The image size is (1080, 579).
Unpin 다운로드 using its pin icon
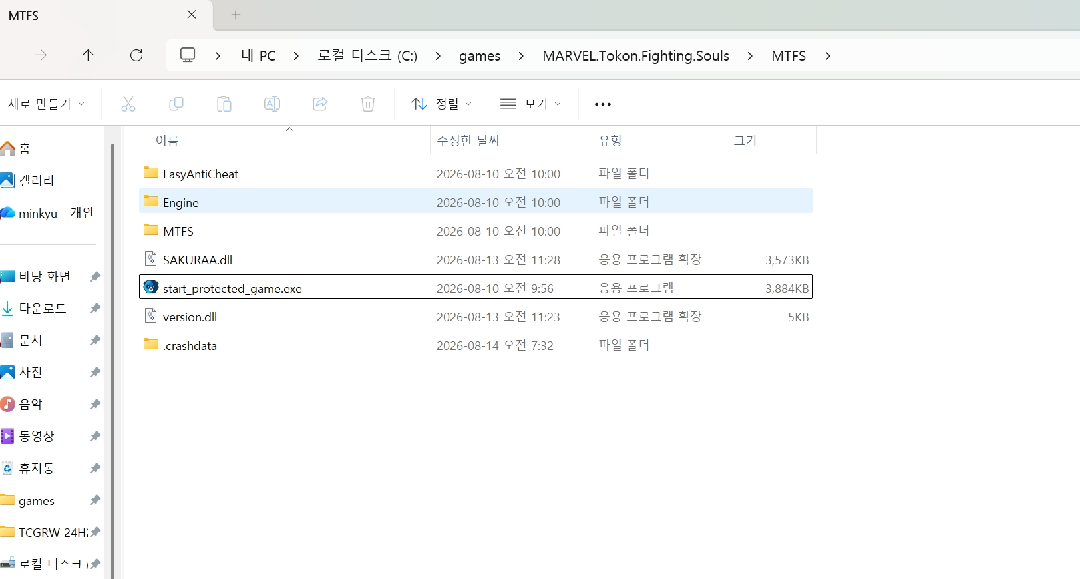pyautogui.click(x=96, y=308)
